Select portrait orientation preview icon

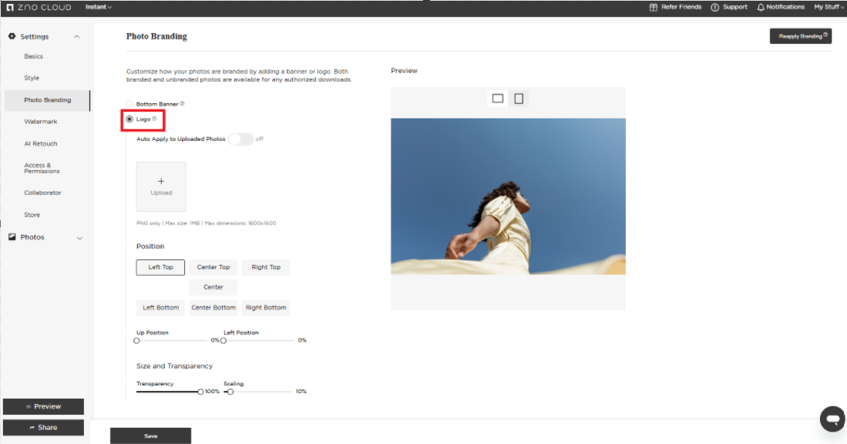(x=519, y=98)
